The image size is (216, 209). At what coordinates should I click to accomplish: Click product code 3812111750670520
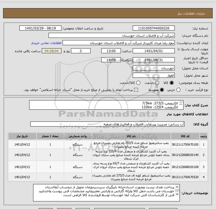[185, 177]
